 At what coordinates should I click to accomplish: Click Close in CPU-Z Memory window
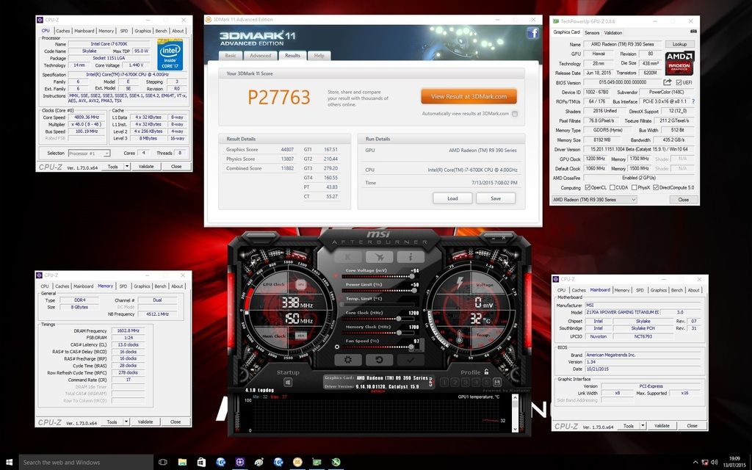[176, 422]
